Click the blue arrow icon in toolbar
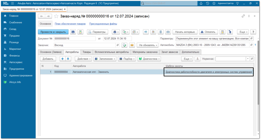 tap(146, 32)
